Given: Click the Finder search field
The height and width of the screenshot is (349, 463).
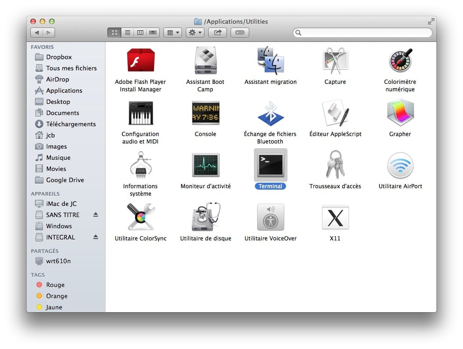Looking at the screenshot, I should 364,33.
